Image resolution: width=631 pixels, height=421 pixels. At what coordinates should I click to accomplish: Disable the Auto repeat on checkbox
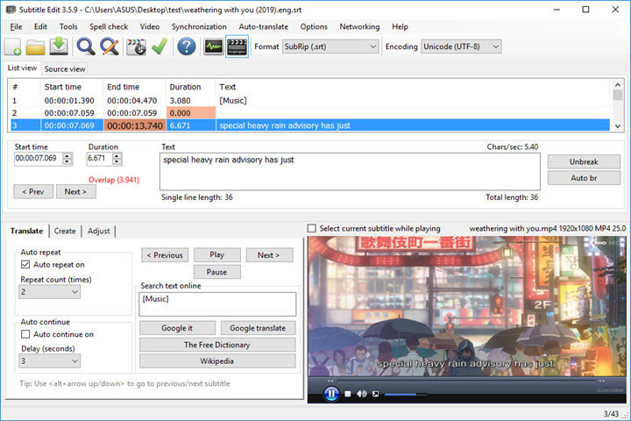pos(26,264)
